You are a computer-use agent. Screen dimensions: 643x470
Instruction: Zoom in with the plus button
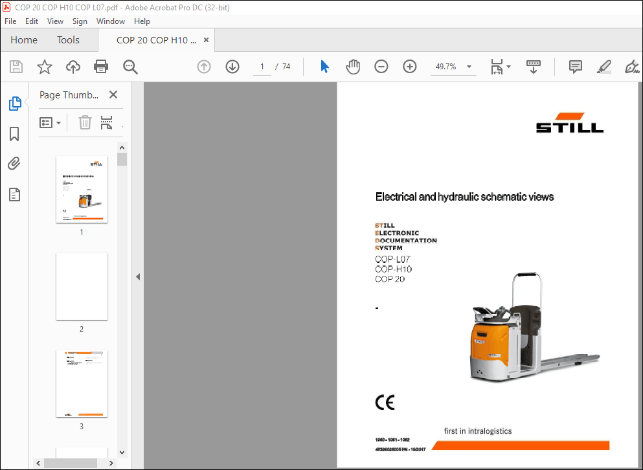[x=409, y=66]
